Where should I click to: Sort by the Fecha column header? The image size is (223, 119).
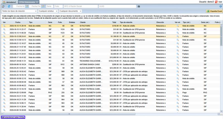[x=18, y=22]
